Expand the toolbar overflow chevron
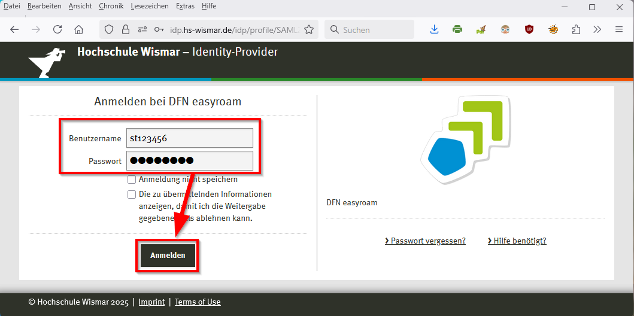 click(597, 29)
